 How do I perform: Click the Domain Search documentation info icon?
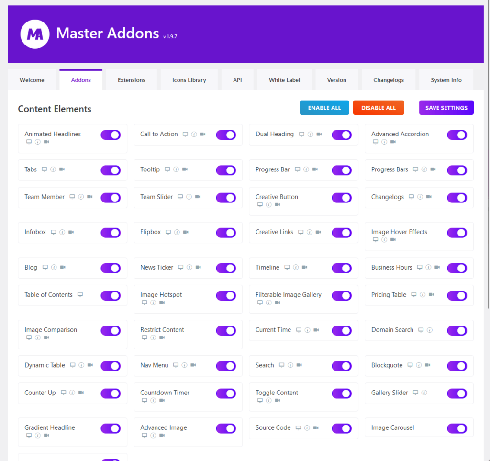coord(430,330)
